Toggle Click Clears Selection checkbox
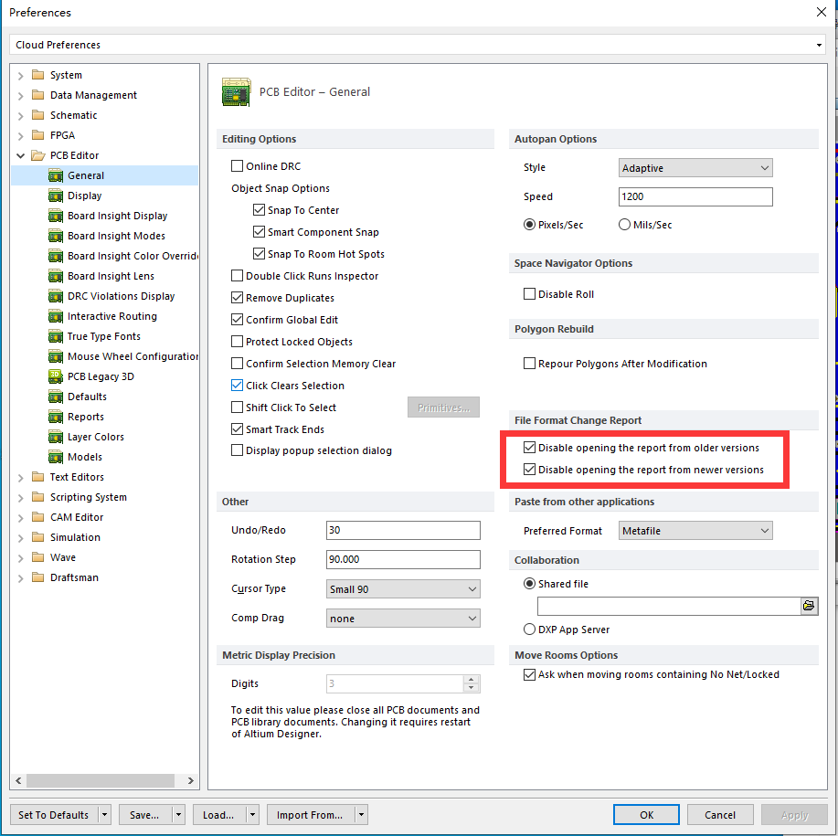Screen dimensions: 838x836 click(237, 386)
